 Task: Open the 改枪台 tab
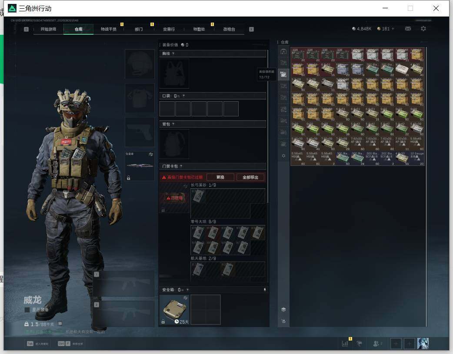point(229,29)
